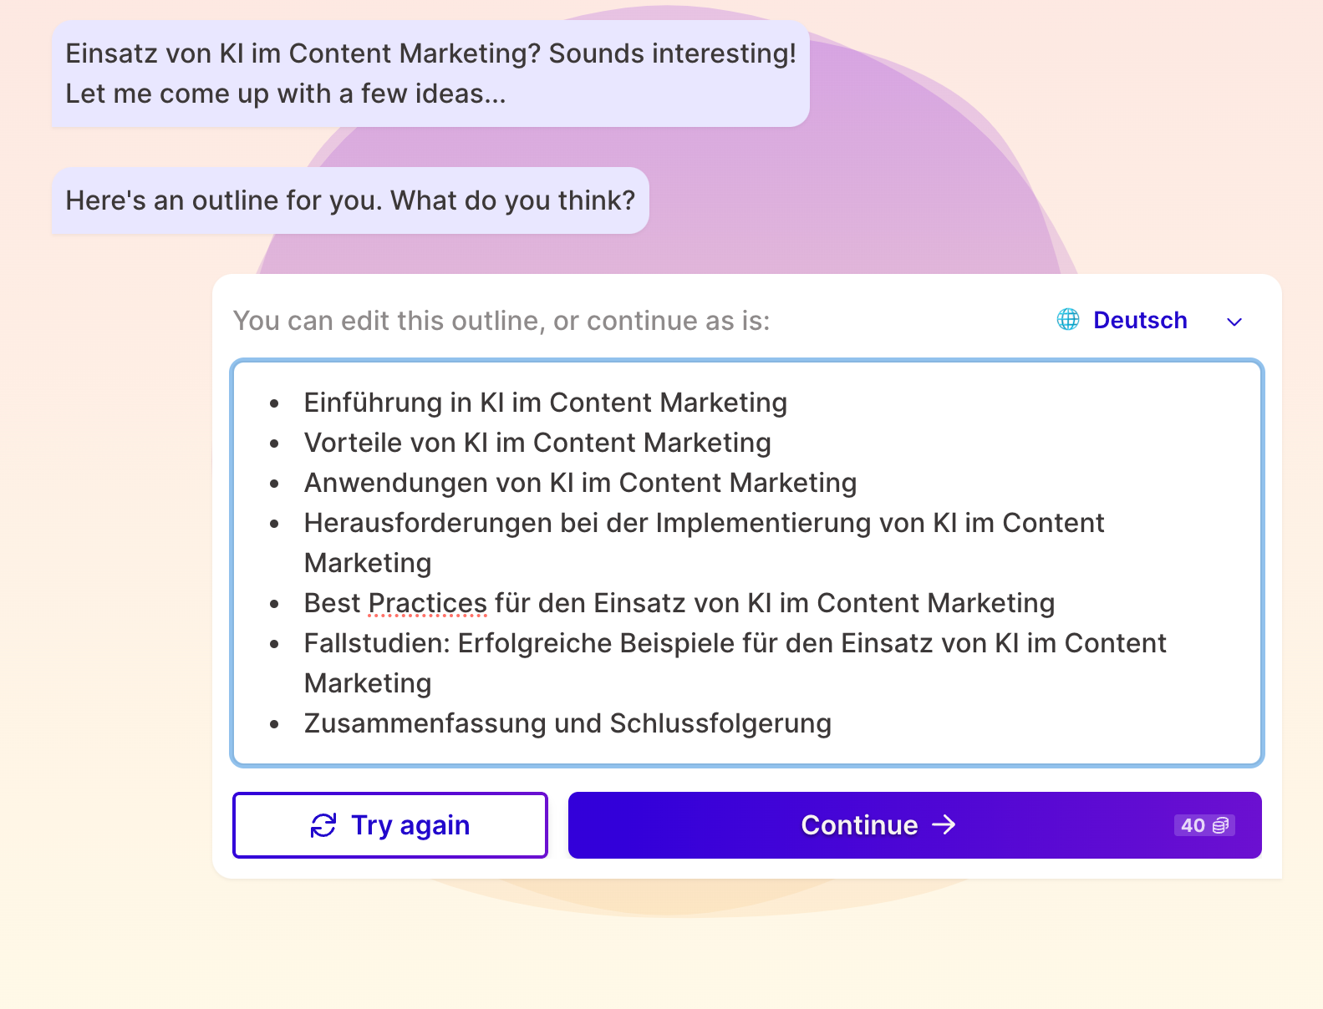The image size is (1323, 1009).
Task: Click the 'Herausforderungen bei der Implementierung' line
Action: pyautogui.click(x=704, y=523)
